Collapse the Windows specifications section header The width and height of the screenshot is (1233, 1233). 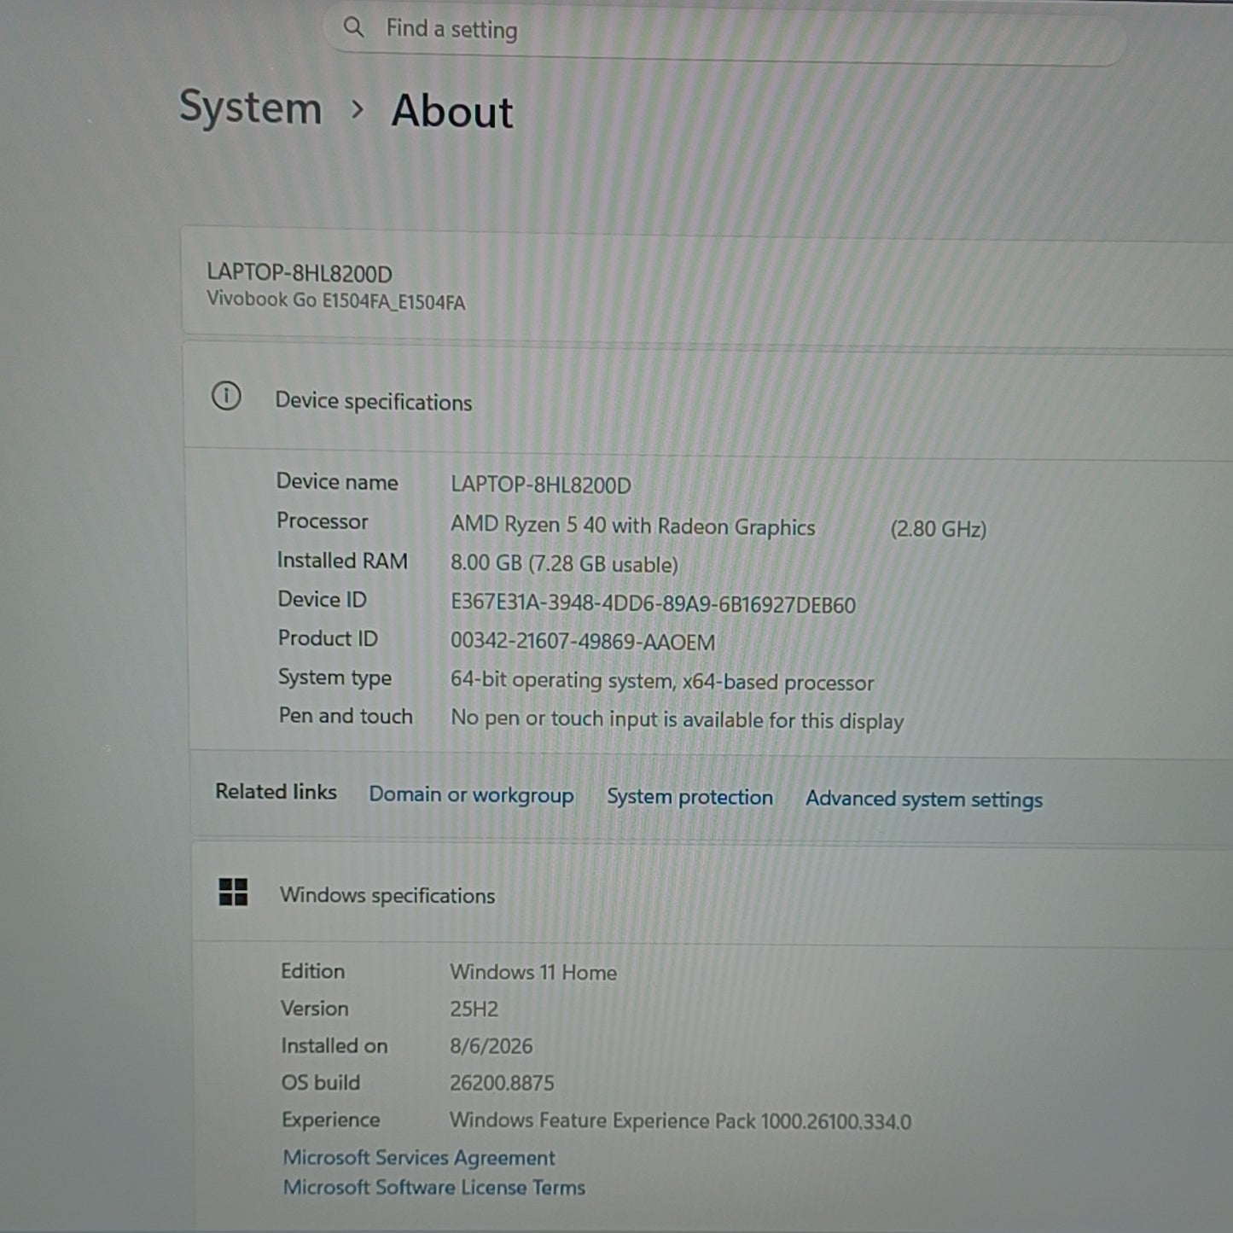[x=712, y=894]
